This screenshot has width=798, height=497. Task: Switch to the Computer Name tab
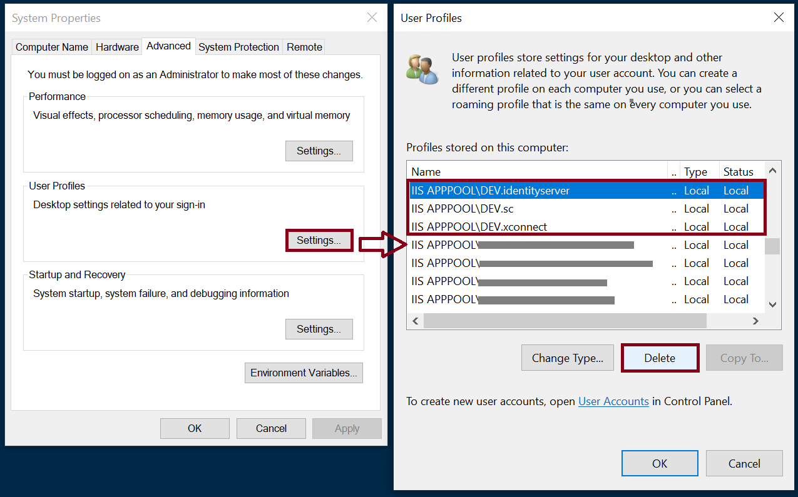coord(52,47)
